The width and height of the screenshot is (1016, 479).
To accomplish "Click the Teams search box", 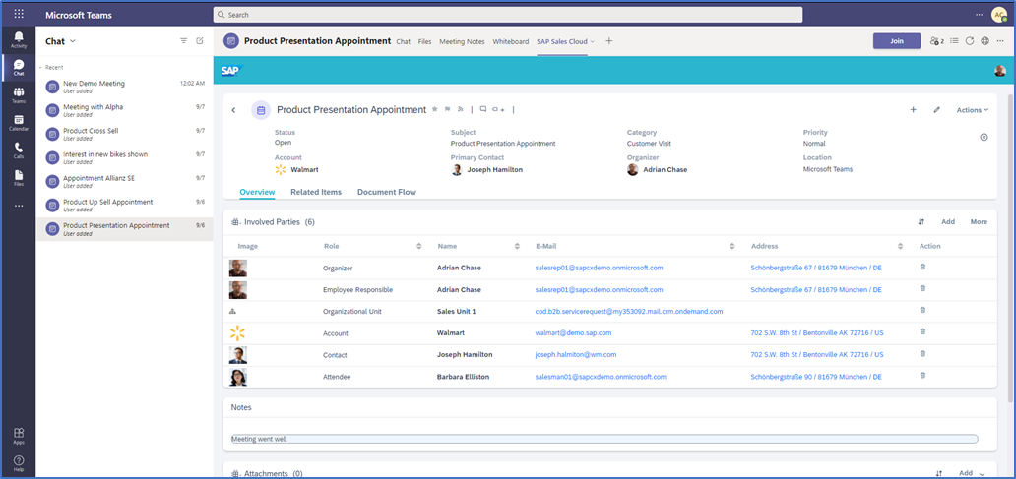I will [508, 14].
